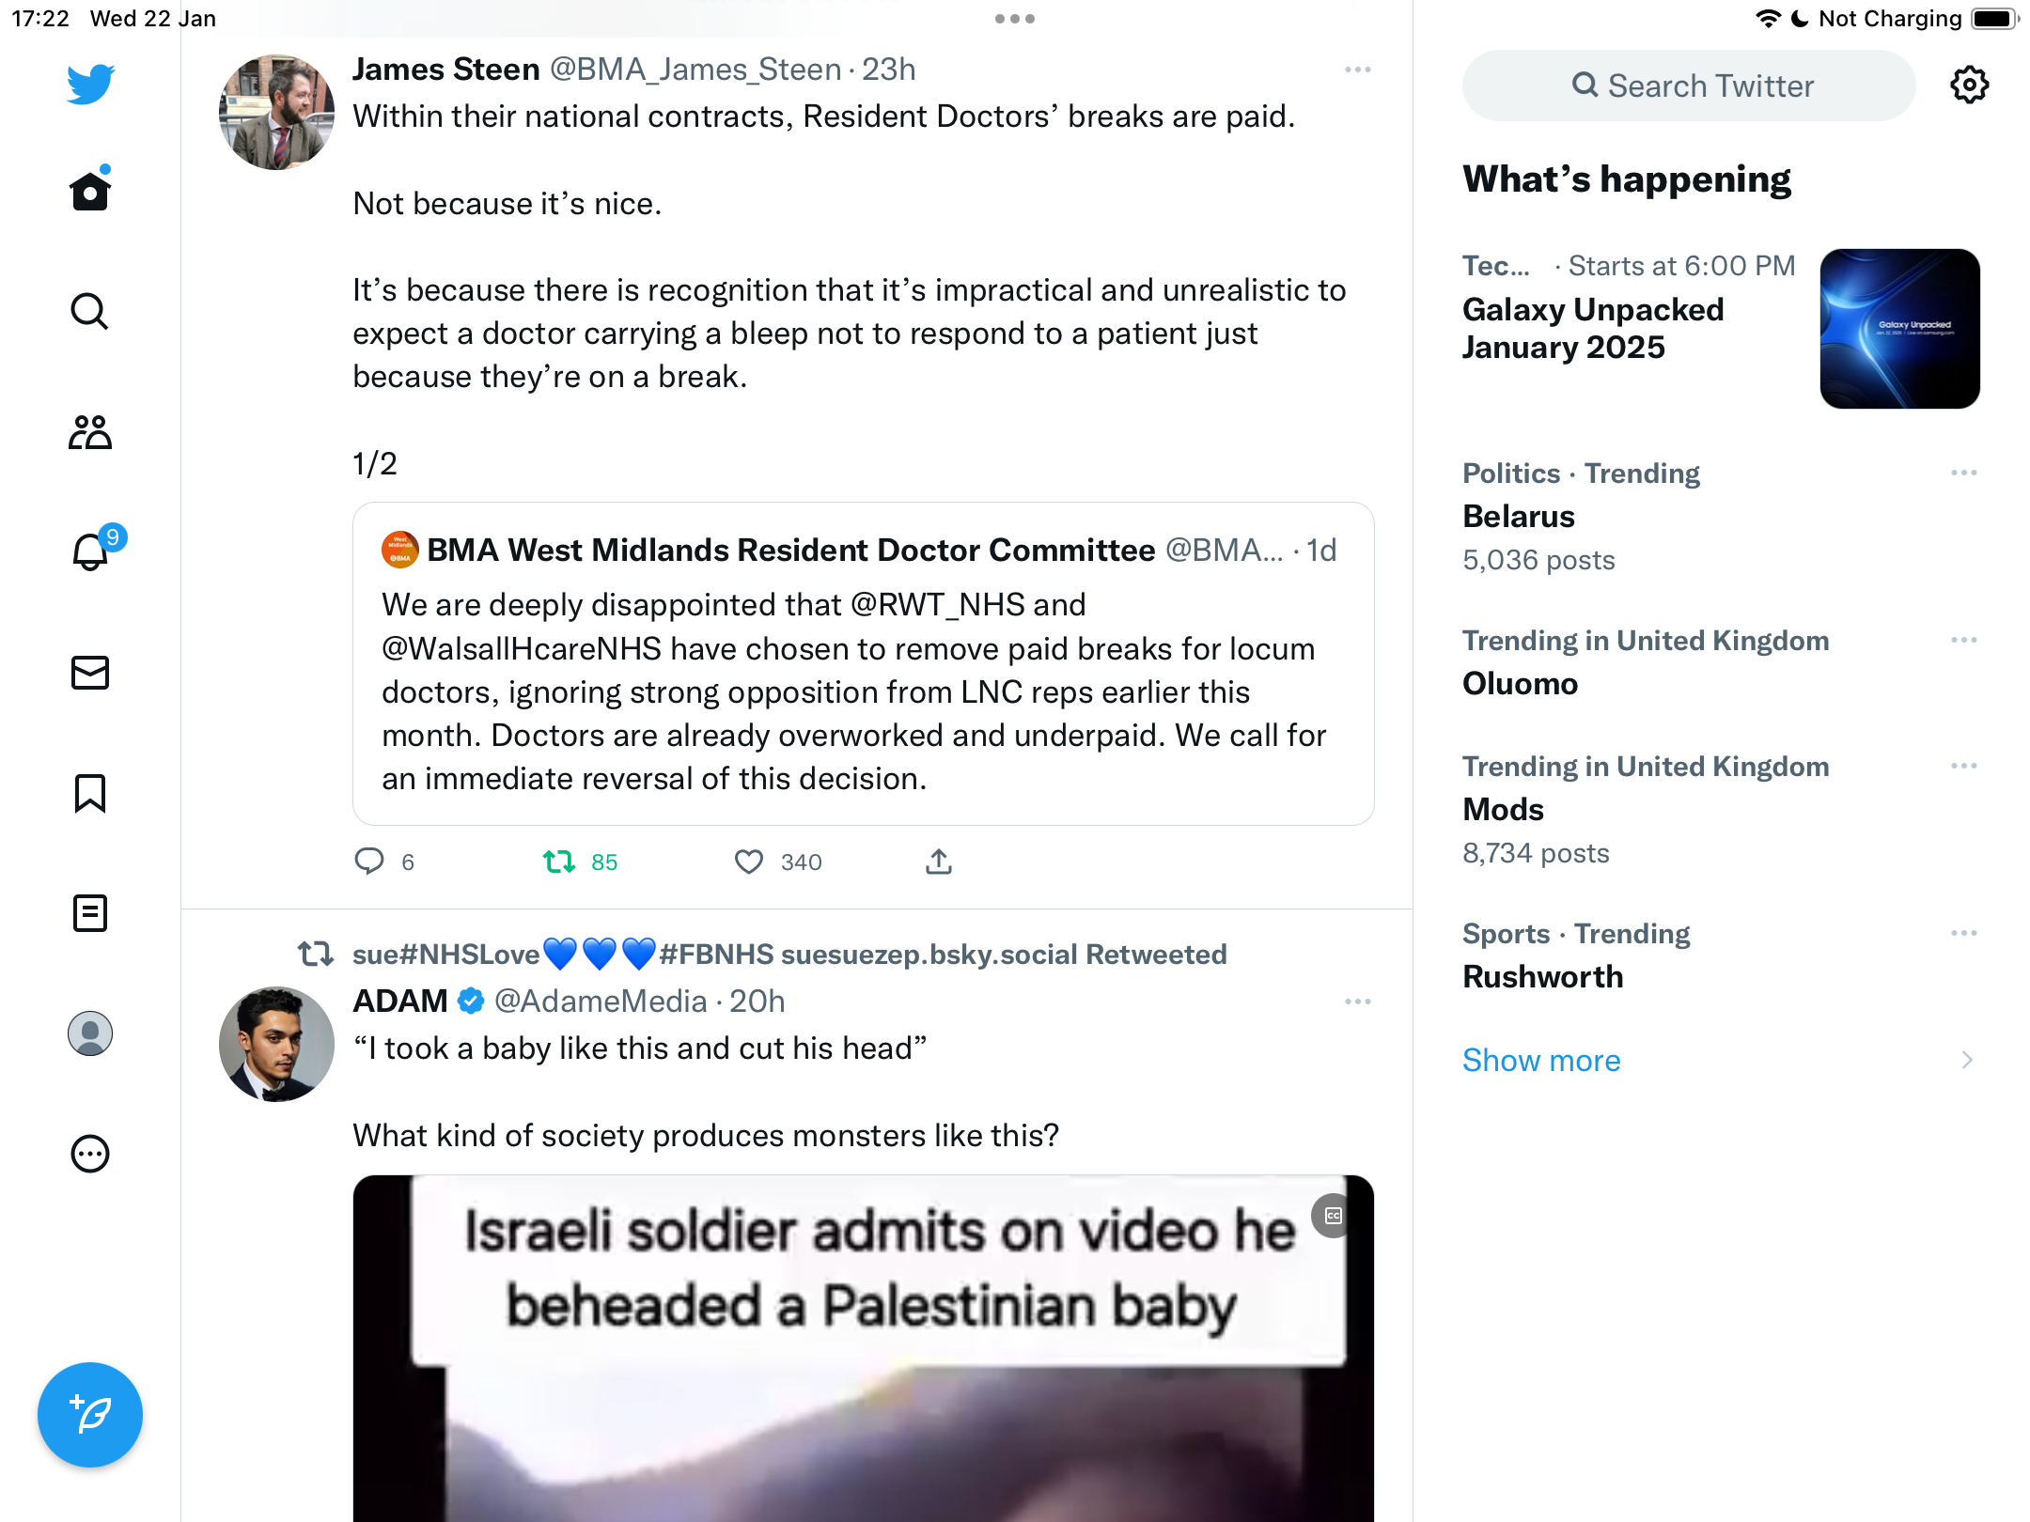
Task: Focus the Search Twitter field
Action: pos(1689,85)
